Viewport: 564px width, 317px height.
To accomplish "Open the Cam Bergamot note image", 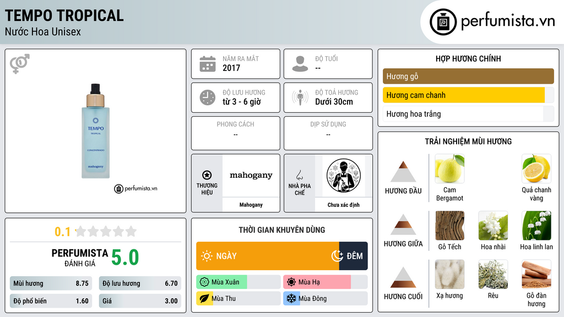I will pyautogui.click(x=449, y=168).
